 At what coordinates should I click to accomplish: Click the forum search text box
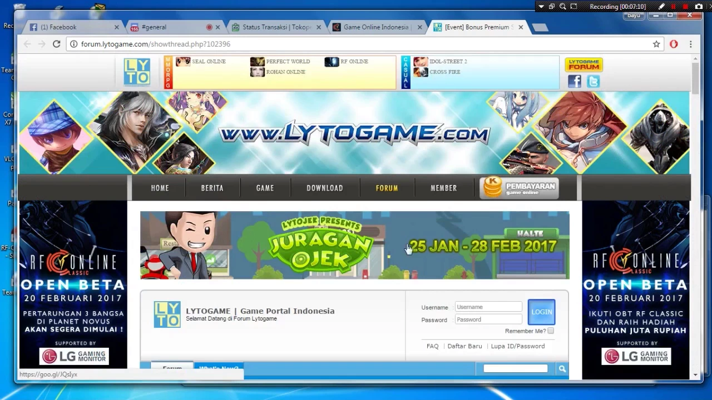click(516, 368)
